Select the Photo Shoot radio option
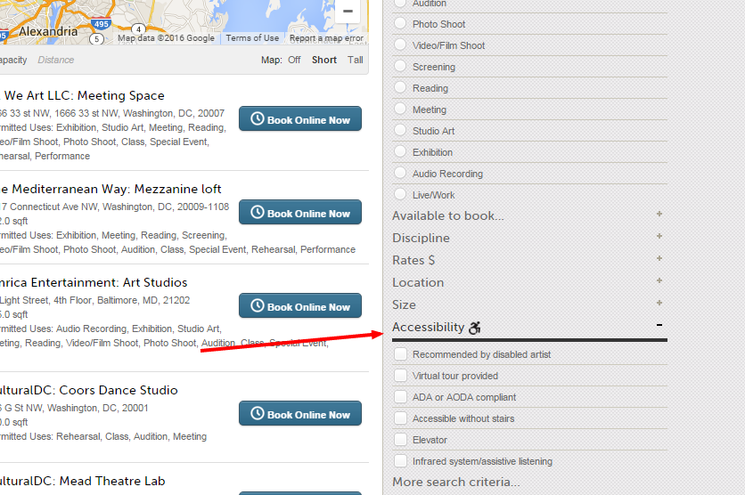 point(400,23)
